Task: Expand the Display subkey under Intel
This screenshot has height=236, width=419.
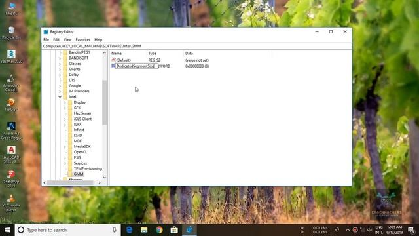Action: pyautogui.click(x=65, y=102)
